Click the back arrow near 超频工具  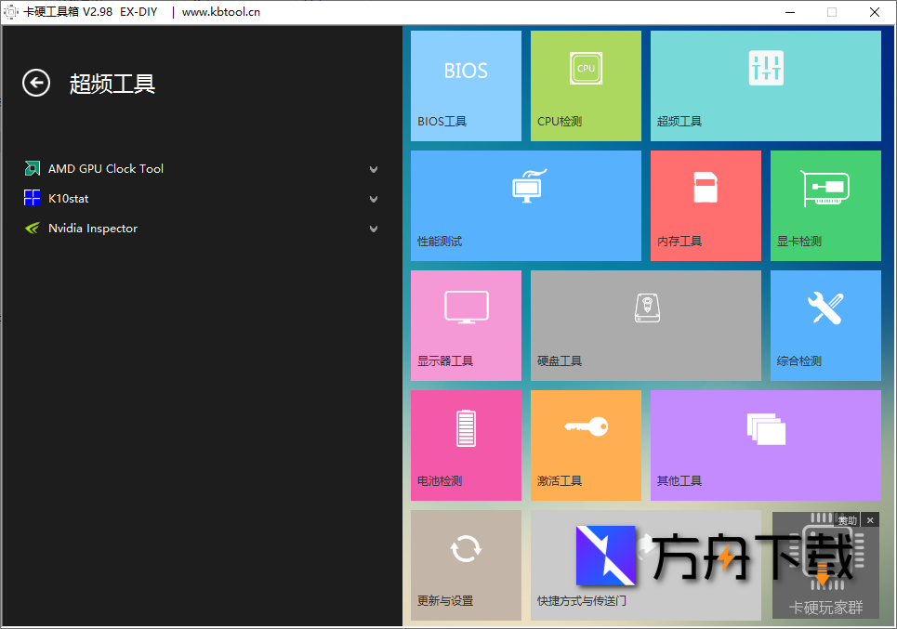[x=35, y=83]
